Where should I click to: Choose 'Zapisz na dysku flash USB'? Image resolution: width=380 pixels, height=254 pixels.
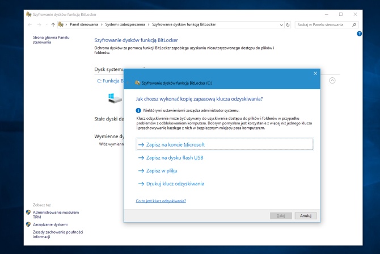click(175, 157)
